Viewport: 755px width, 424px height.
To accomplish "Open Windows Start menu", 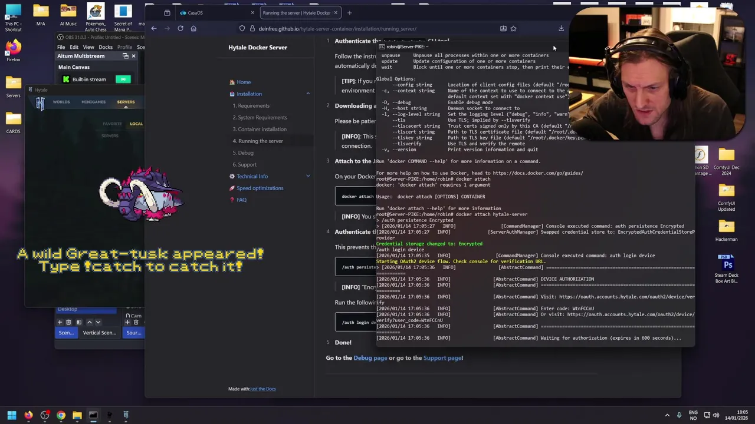I will pyautogui.click(x=12, y=415).
